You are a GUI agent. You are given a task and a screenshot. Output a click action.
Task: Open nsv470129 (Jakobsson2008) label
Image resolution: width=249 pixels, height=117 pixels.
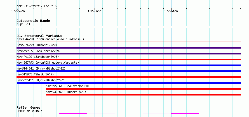(x=38, y=57)
